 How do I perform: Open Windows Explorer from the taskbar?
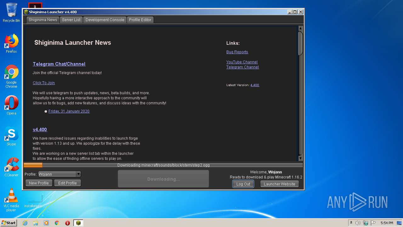[36, 223]
